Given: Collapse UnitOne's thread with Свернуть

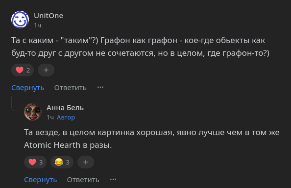Looking at the screenshot, I should tap(28, 88).
